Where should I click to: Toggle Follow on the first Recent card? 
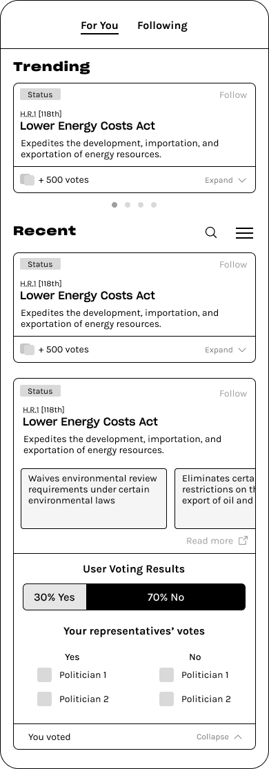pos(233,265)
